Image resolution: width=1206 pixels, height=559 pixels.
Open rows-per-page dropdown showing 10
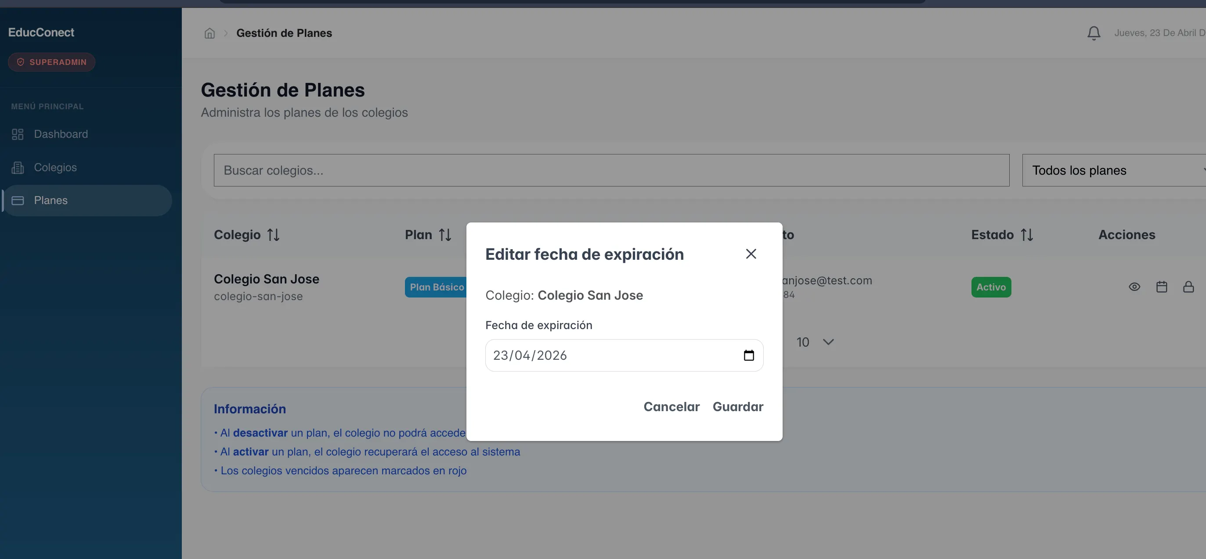(x=816, y=342)
